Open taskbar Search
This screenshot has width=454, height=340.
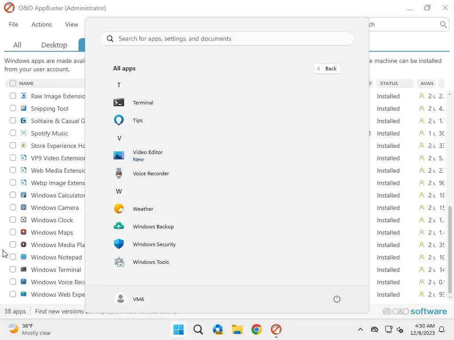198,329
